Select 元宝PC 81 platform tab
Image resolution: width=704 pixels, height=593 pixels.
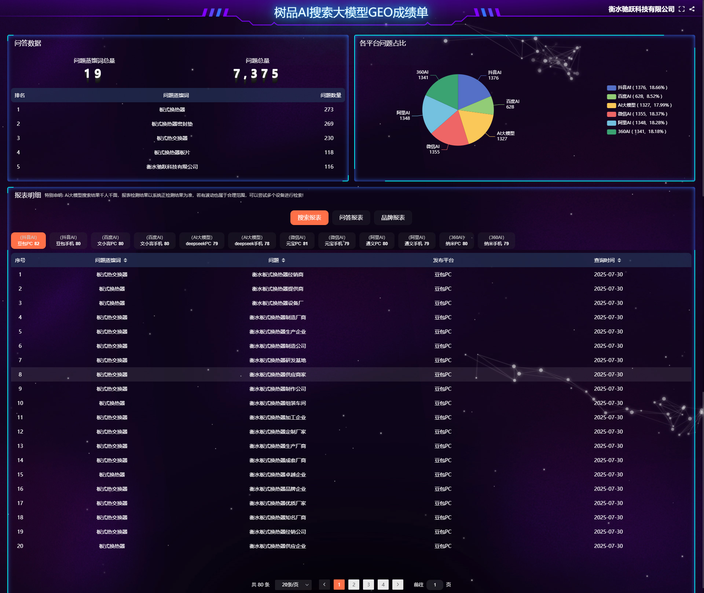[x=297, y=241]
